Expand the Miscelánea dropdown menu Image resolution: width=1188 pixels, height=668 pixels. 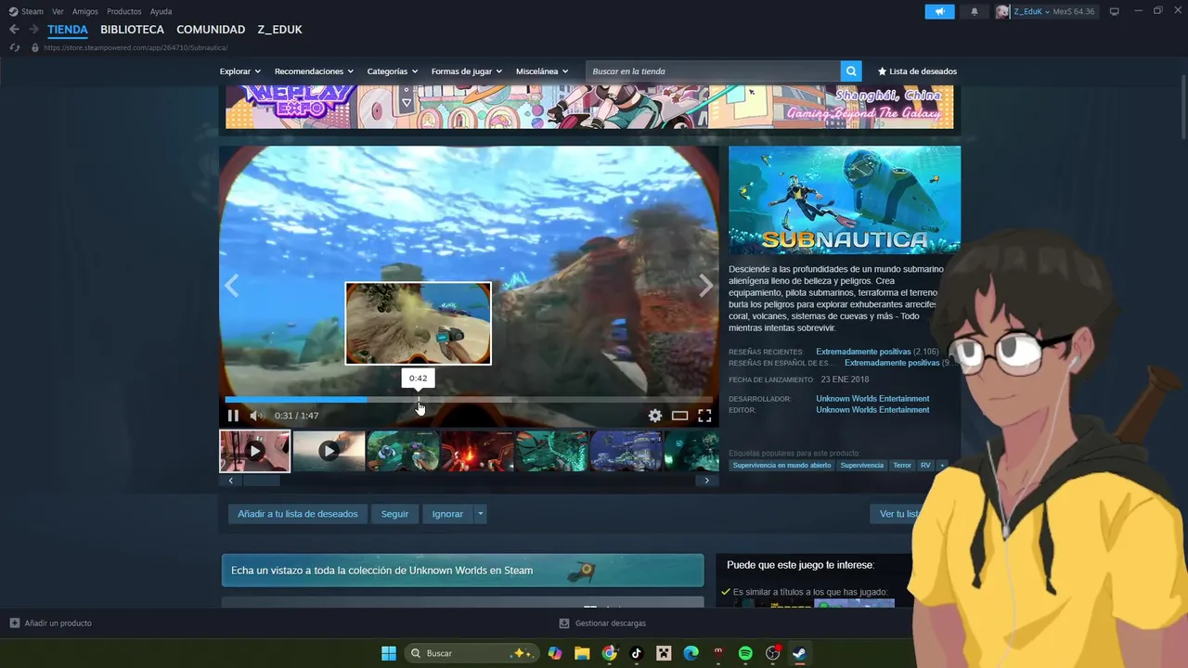click(542, 71)
